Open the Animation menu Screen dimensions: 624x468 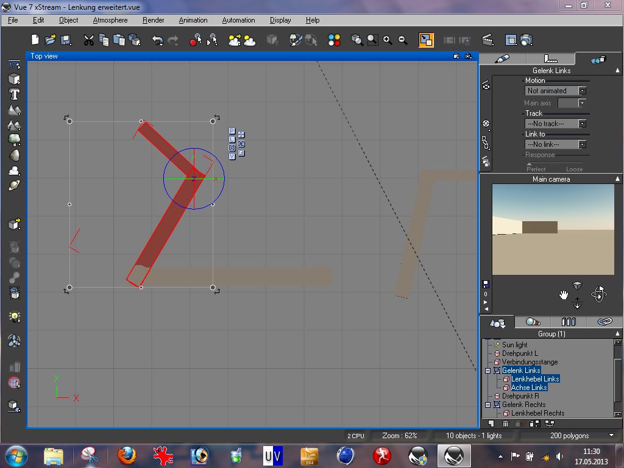pyautogui.click(x=193, y=20)
